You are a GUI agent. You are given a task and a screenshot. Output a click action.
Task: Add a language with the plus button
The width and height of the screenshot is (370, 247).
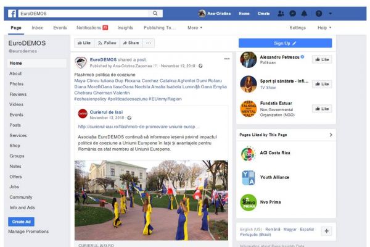click(327, 231)
